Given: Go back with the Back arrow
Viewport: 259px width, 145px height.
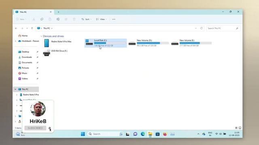Looking at the screenshot, I should 16,28.
